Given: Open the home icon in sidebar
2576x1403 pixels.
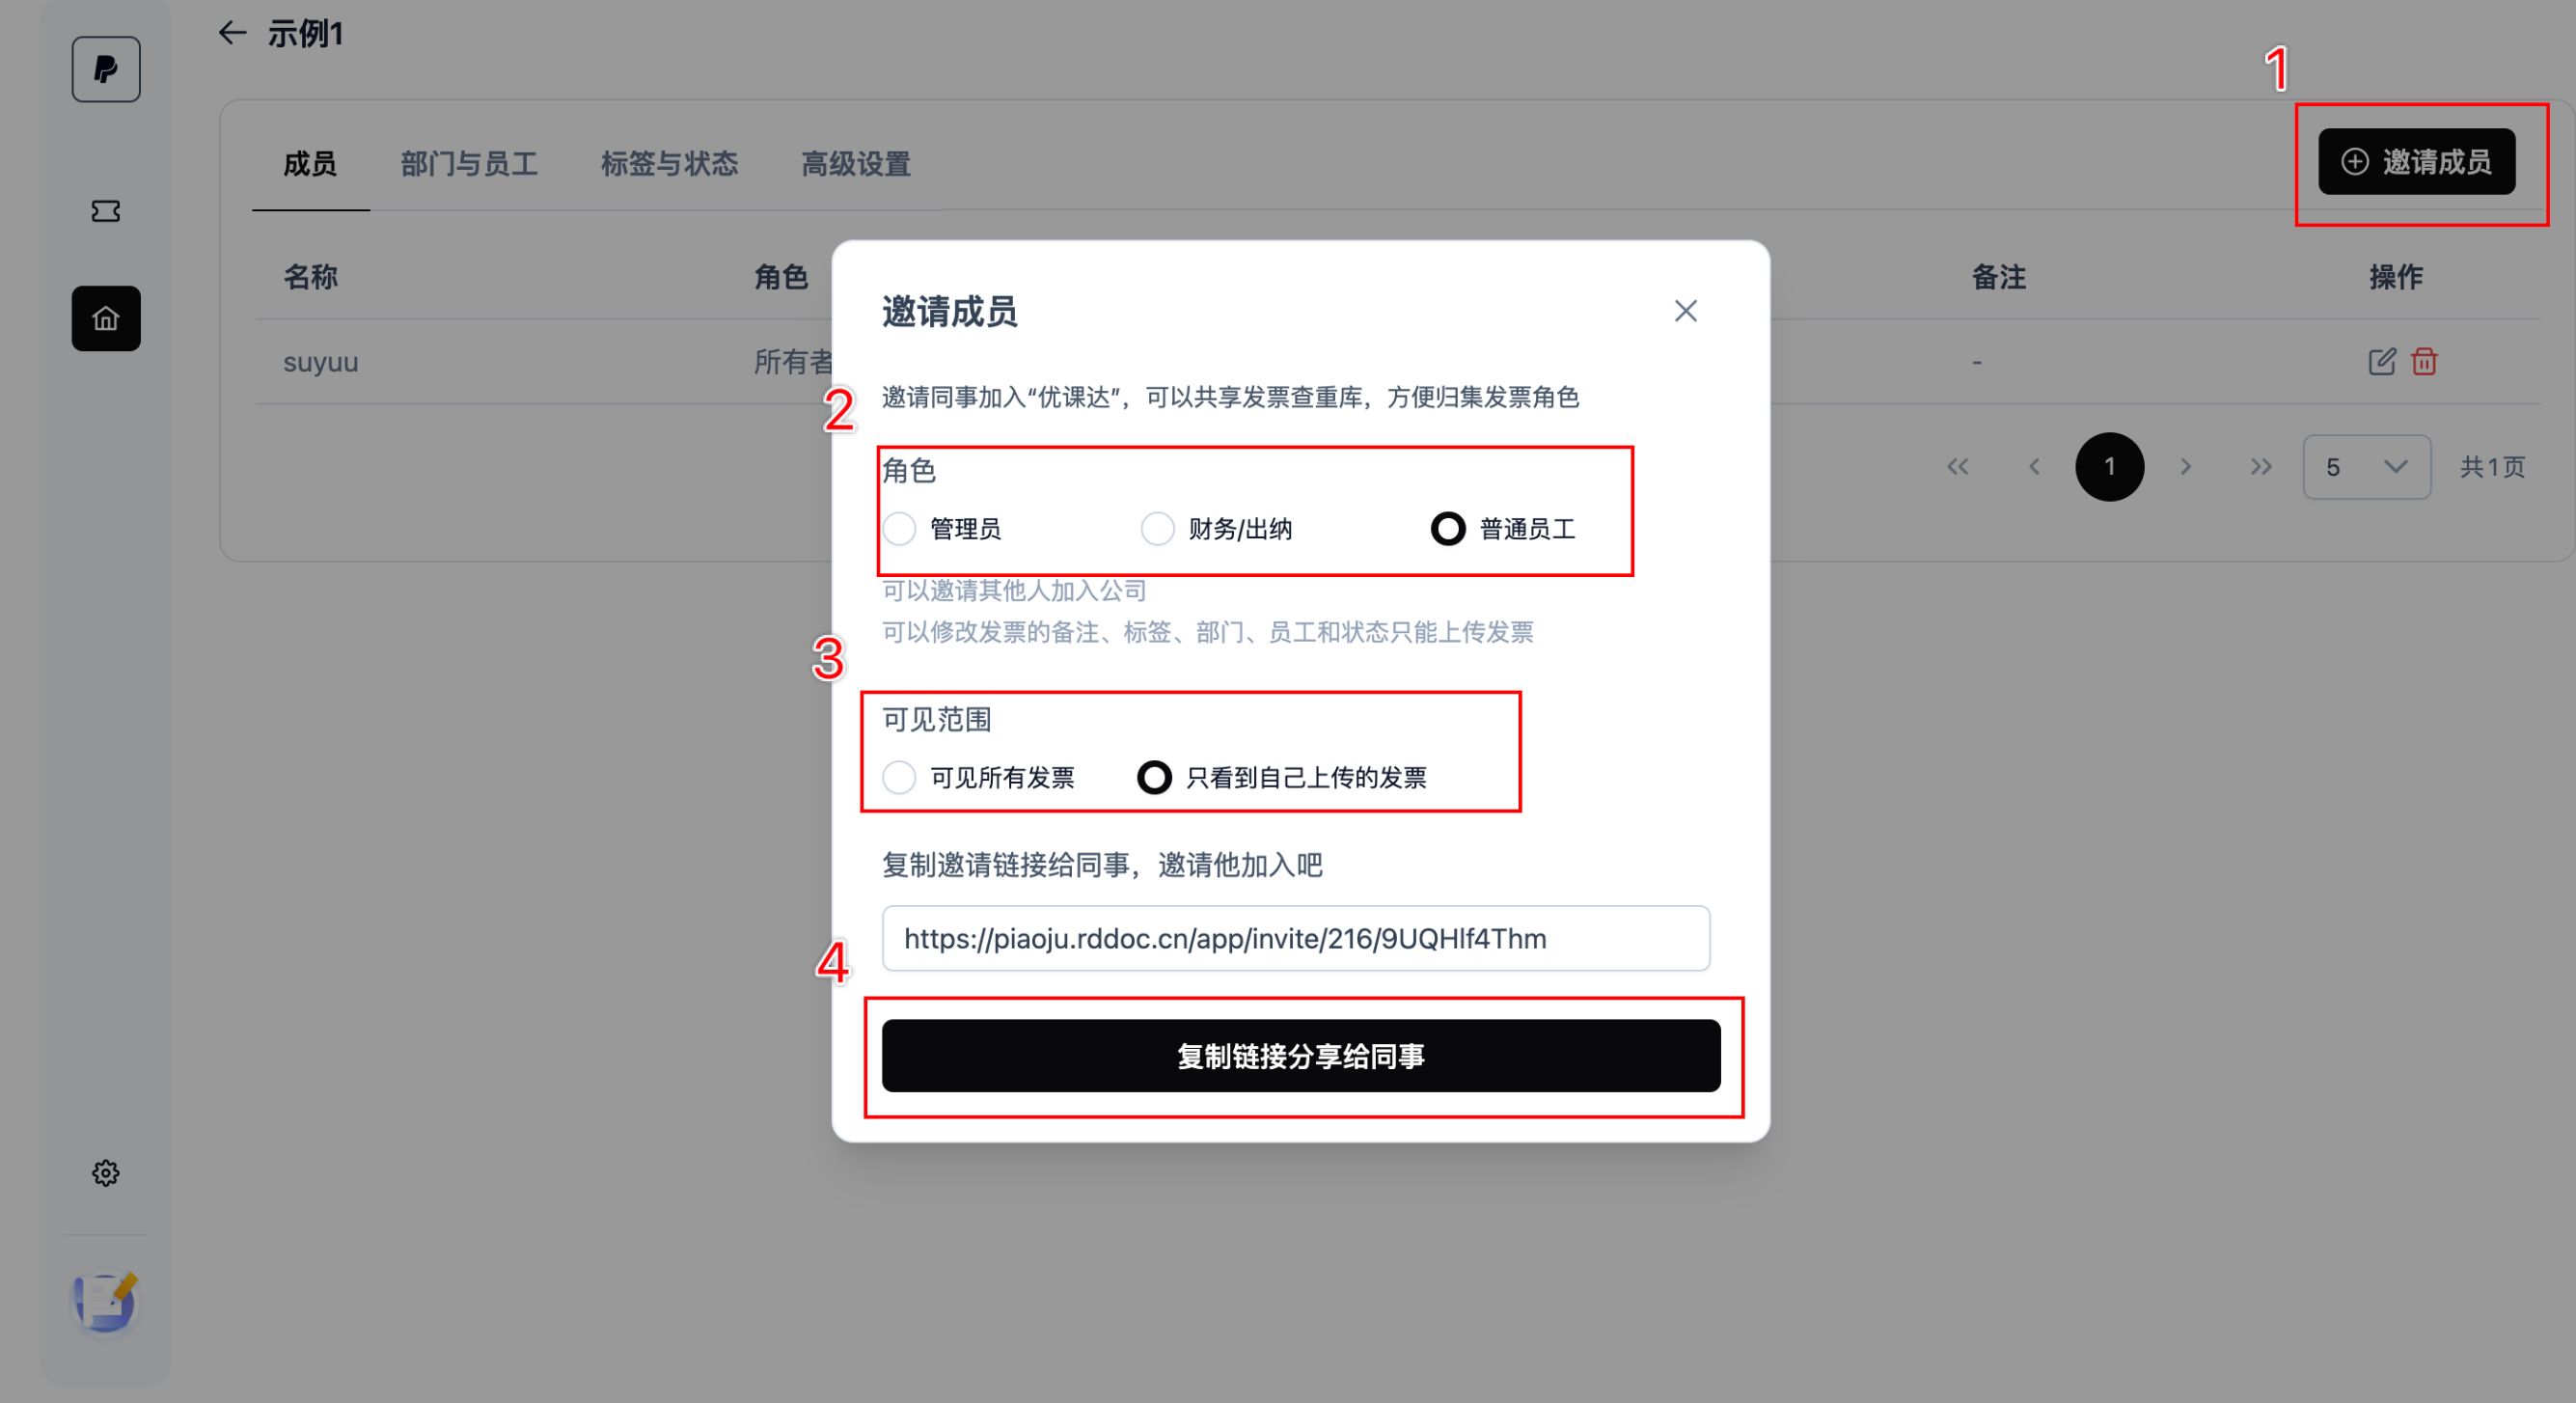Looking at the screenshot, I should 106,318.
